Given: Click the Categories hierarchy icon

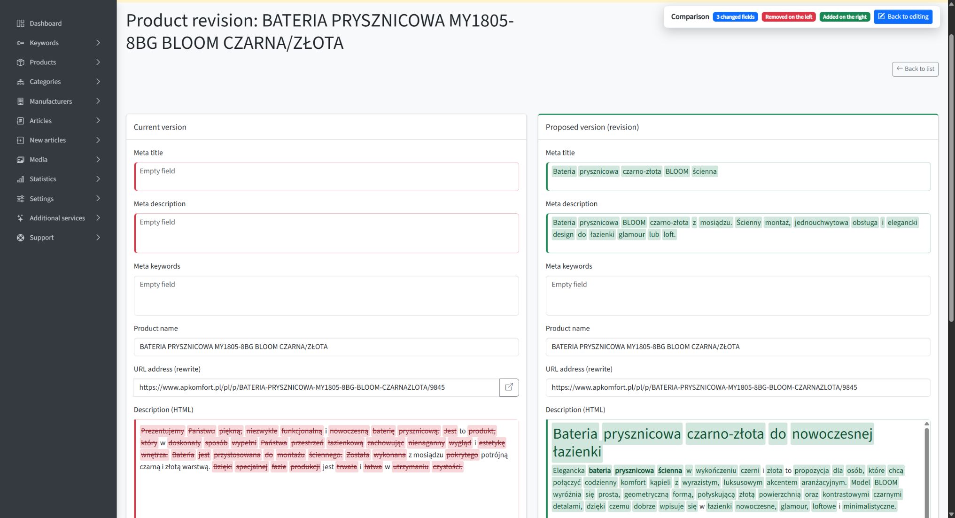Looking at the screenshot, I should 20,82.
